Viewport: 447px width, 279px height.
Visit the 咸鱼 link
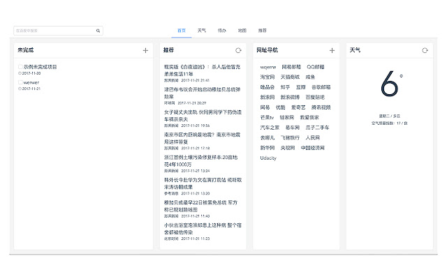(x=310, y=77)
